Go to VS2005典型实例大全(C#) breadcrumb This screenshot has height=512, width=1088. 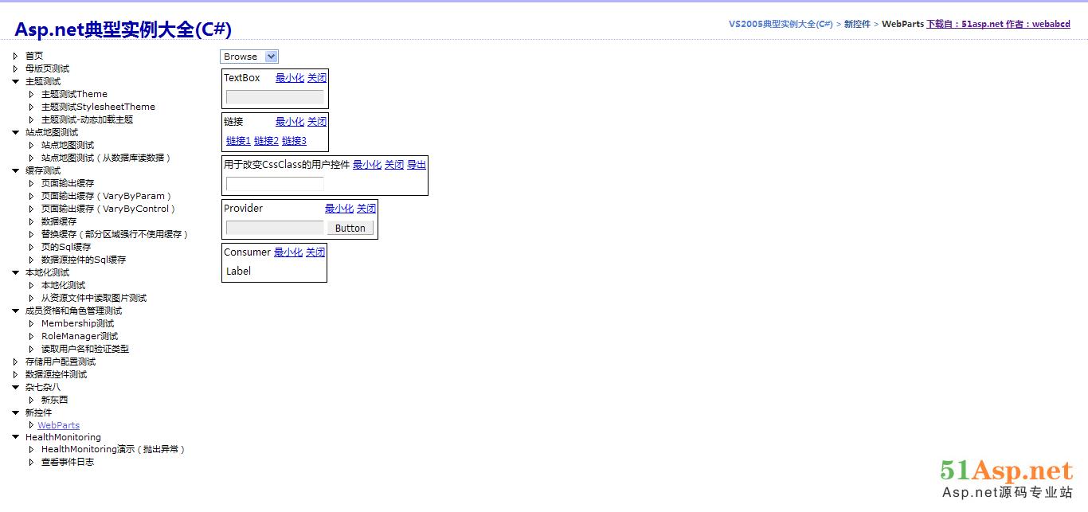point(781,24)
